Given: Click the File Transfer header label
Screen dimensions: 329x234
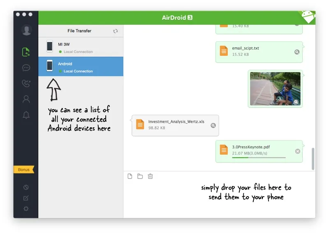Looking at the screenshot, I should [x=79, y=31].
